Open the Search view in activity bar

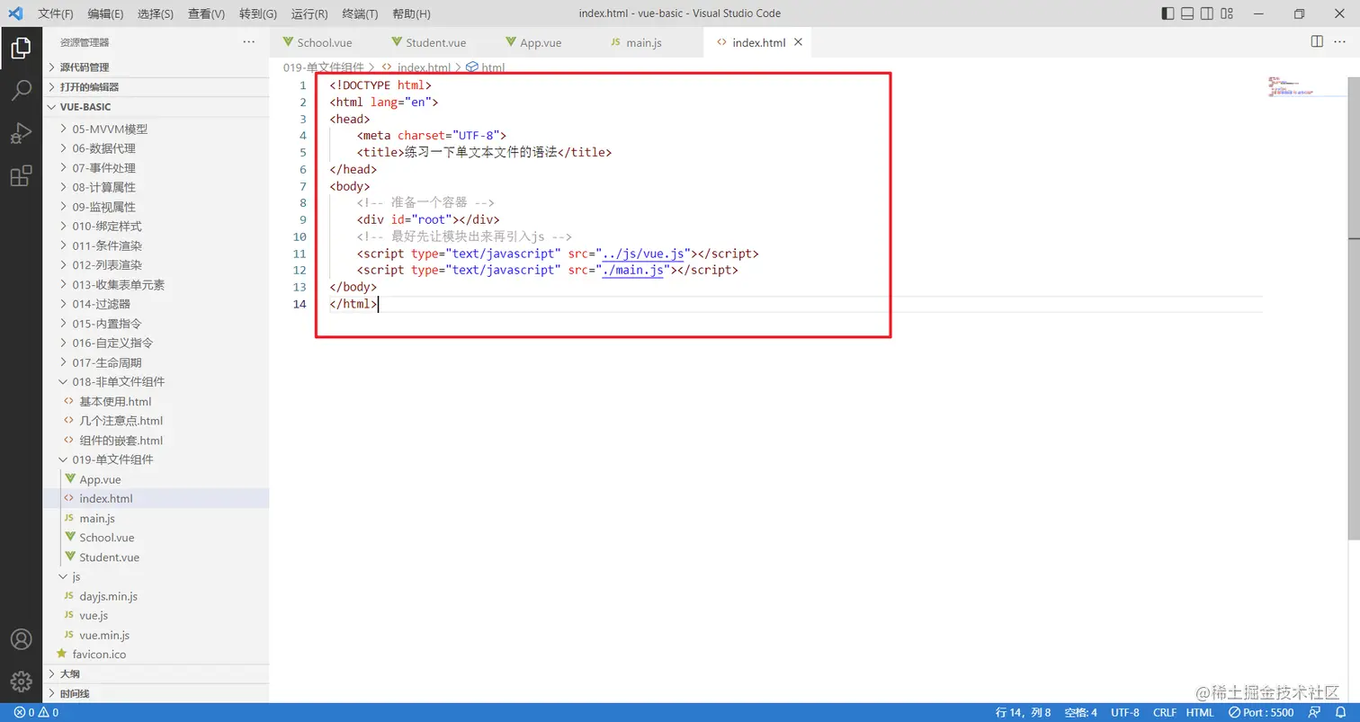21,90
